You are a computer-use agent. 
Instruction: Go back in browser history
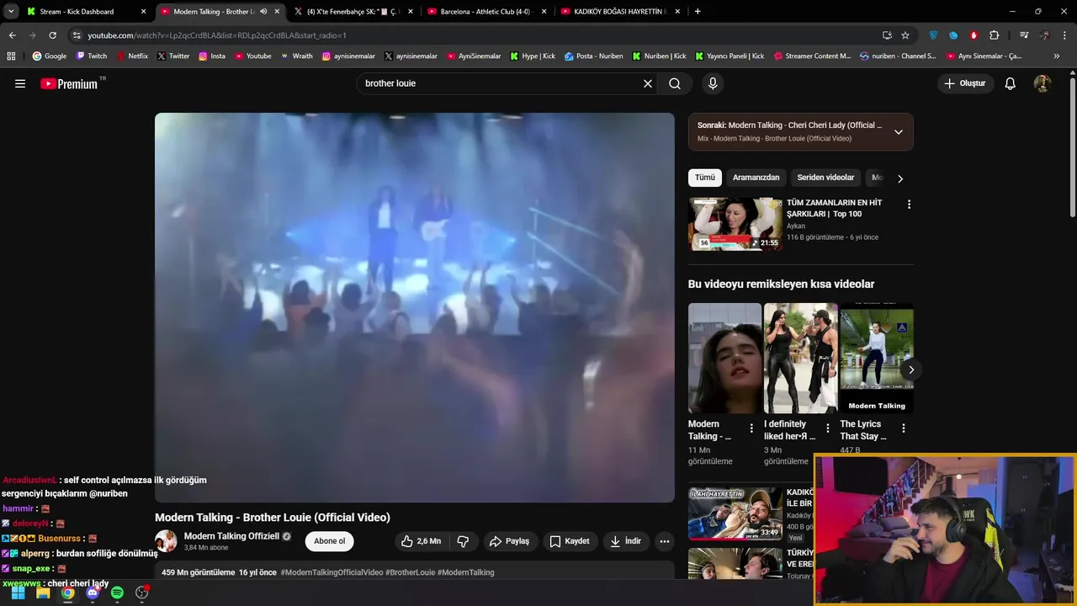12,35
